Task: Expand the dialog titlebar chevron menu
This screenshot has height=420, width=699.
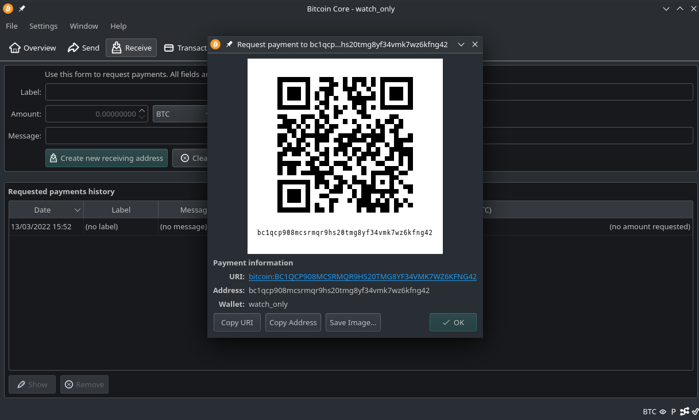Action: click(461, 44)
